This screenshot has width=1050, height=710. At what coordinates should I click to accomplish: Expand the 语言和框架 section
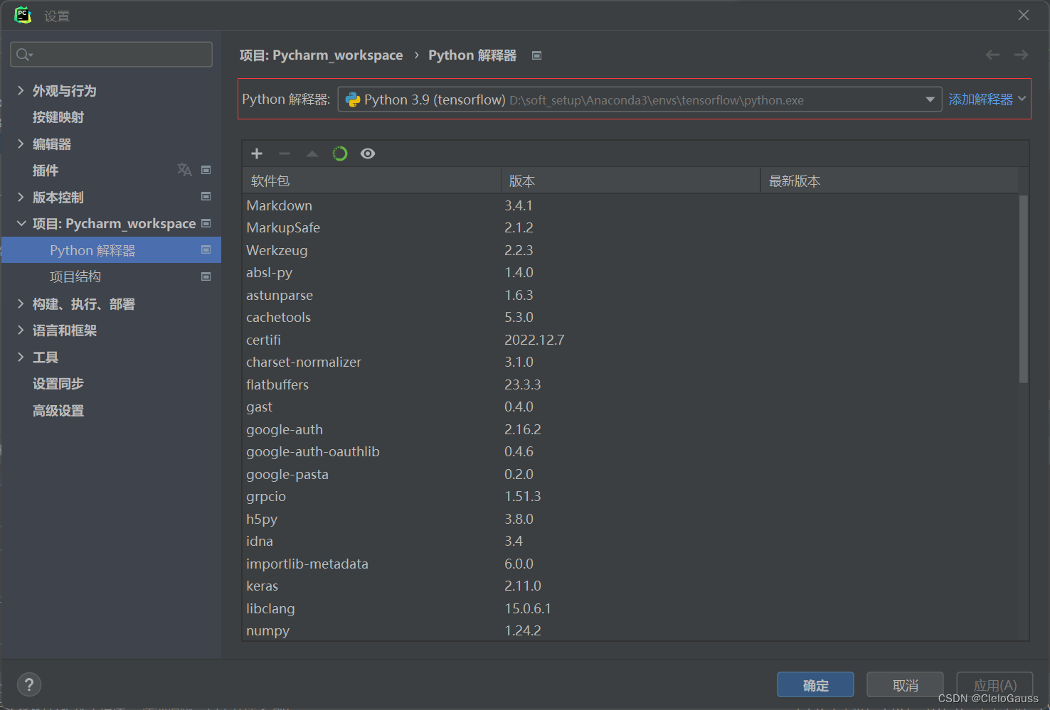[x=21, y=330]
